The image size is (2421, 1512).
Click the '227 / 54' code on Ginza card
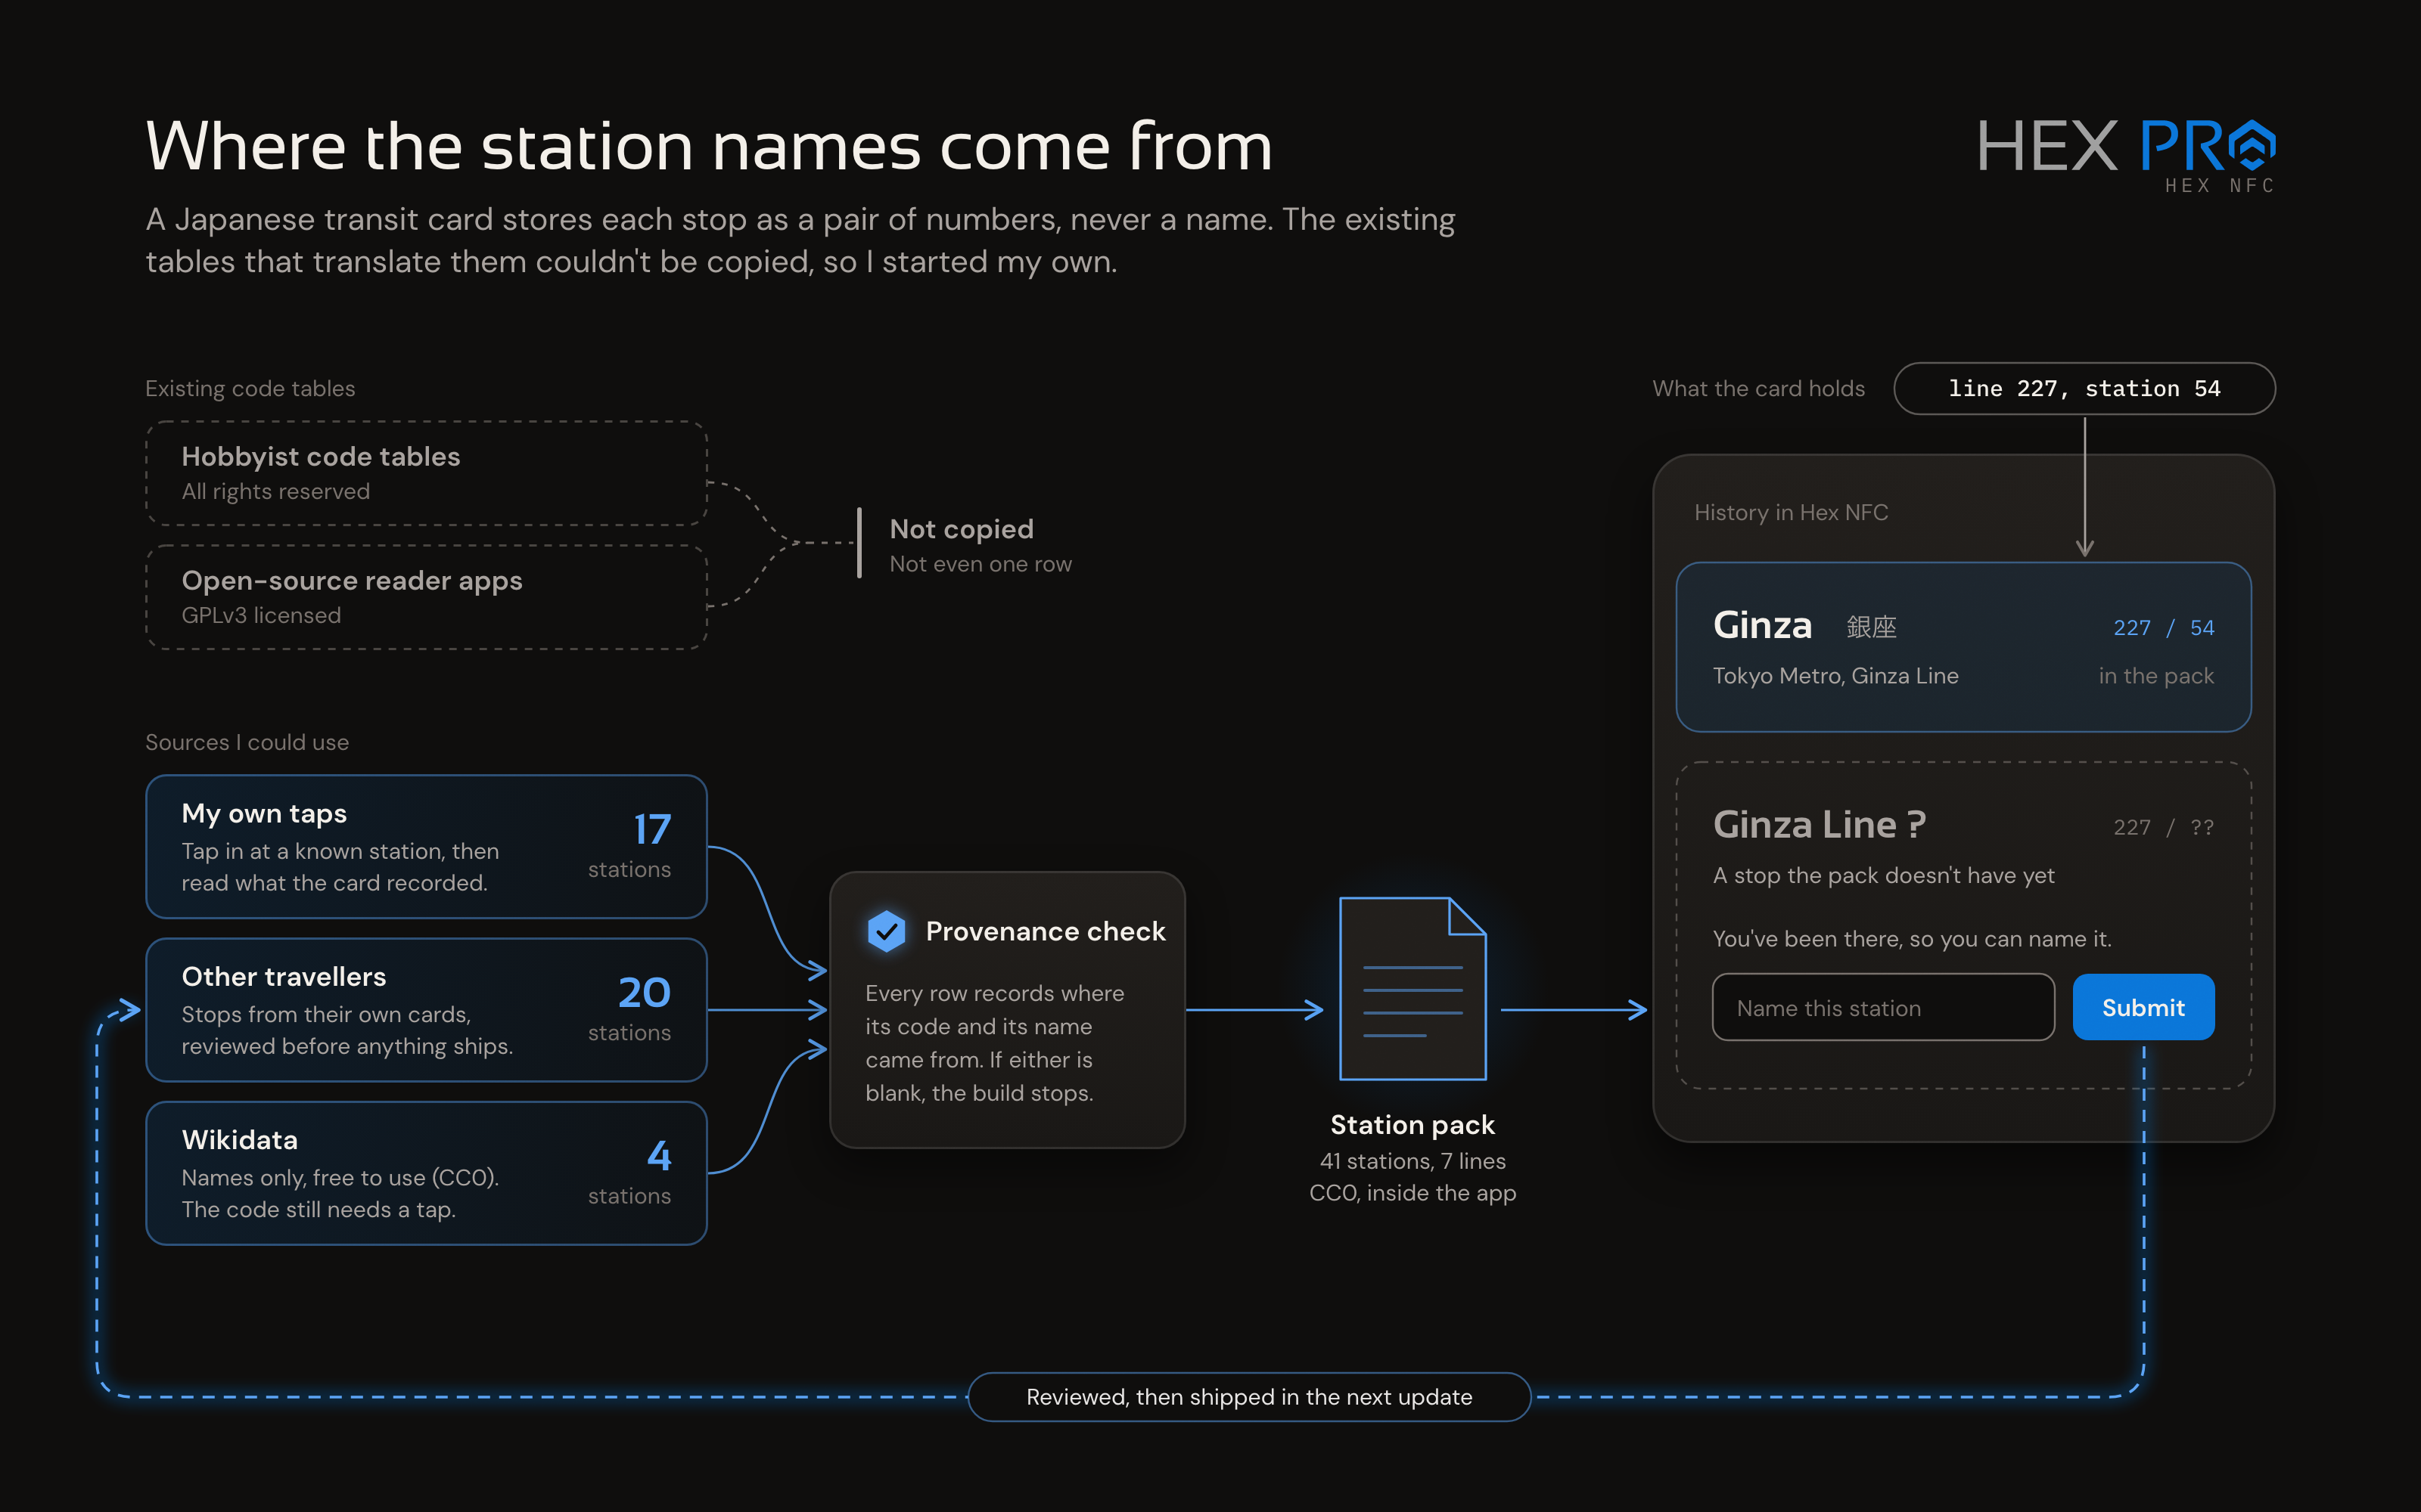[2163, 628]
